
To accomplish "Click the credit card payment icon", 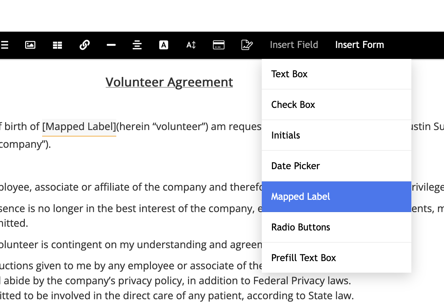I will pos(219,45).
